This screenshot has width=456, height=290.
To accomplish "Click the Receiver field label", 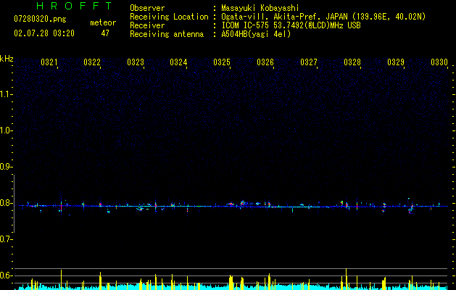I will coord(147,25).
